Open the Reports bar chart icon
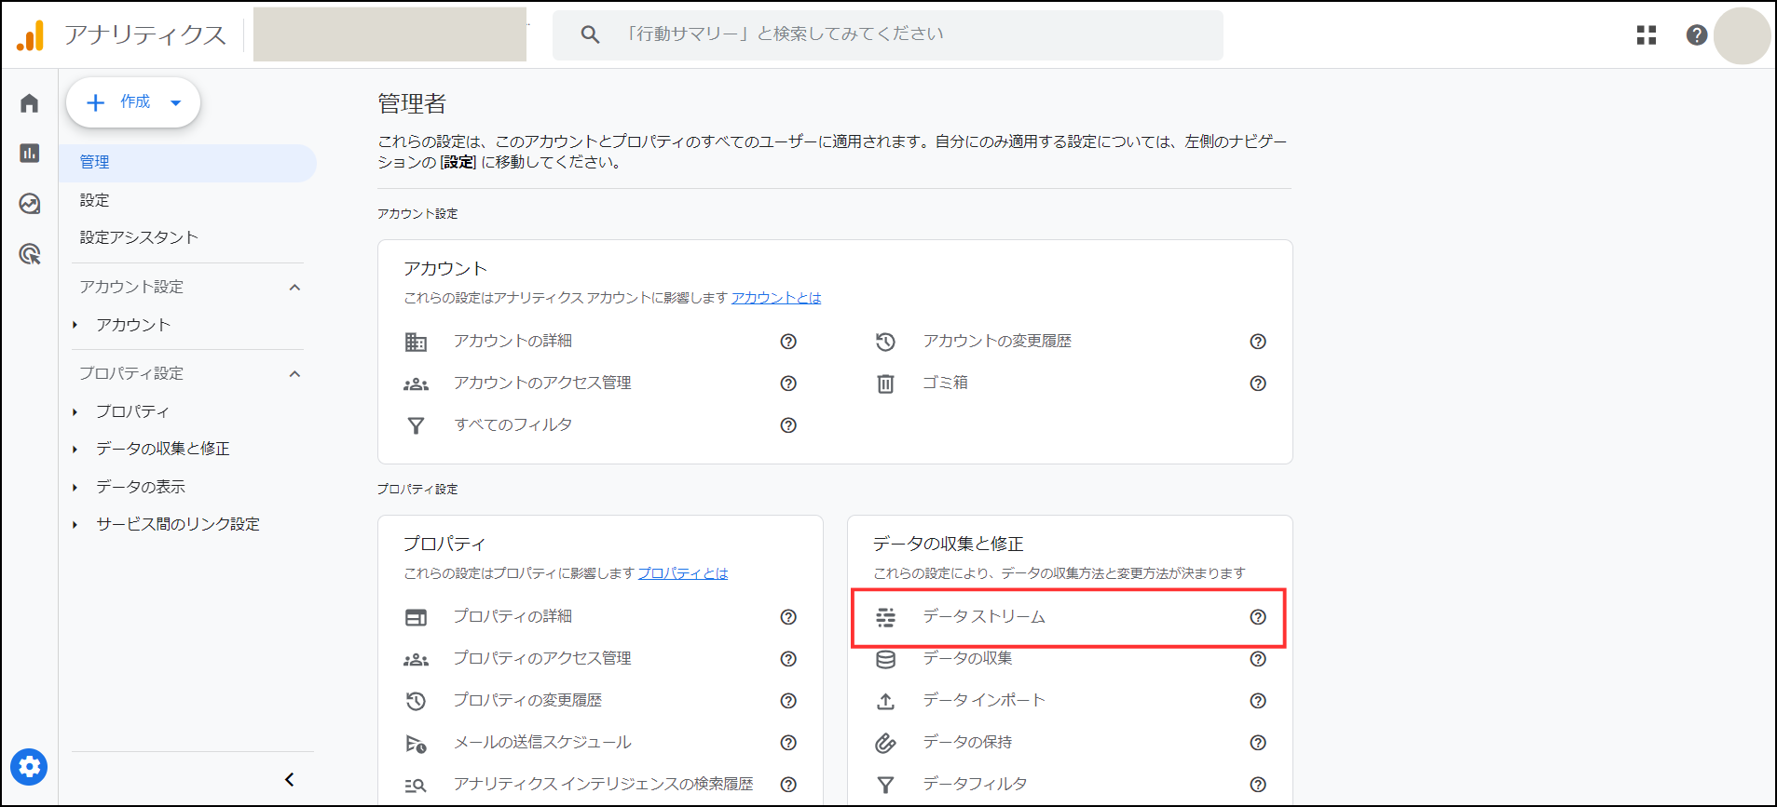Image resolution: width=1777 pixels, height=807 pixels. point(29,153)
